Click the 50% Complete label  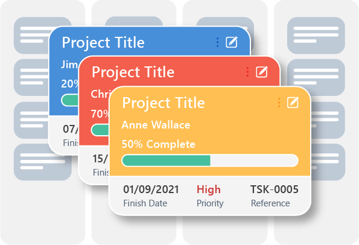[159, 144]
